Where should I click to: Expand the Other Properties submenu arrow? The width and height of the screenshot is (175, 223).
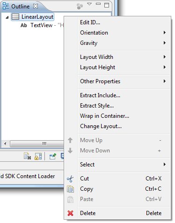click(165, 81)
